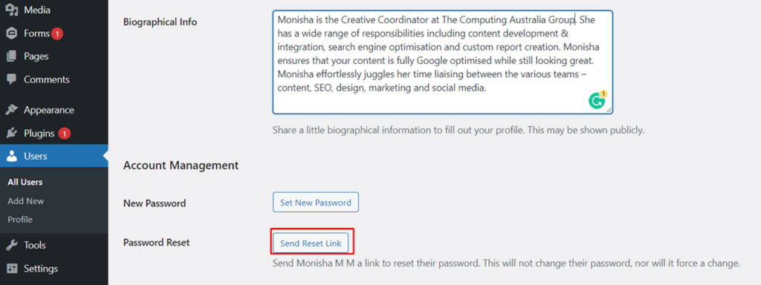The height and width of the screenshot is (285, 761).
Task: Click the Settings sliders icon
Action: 12,269
